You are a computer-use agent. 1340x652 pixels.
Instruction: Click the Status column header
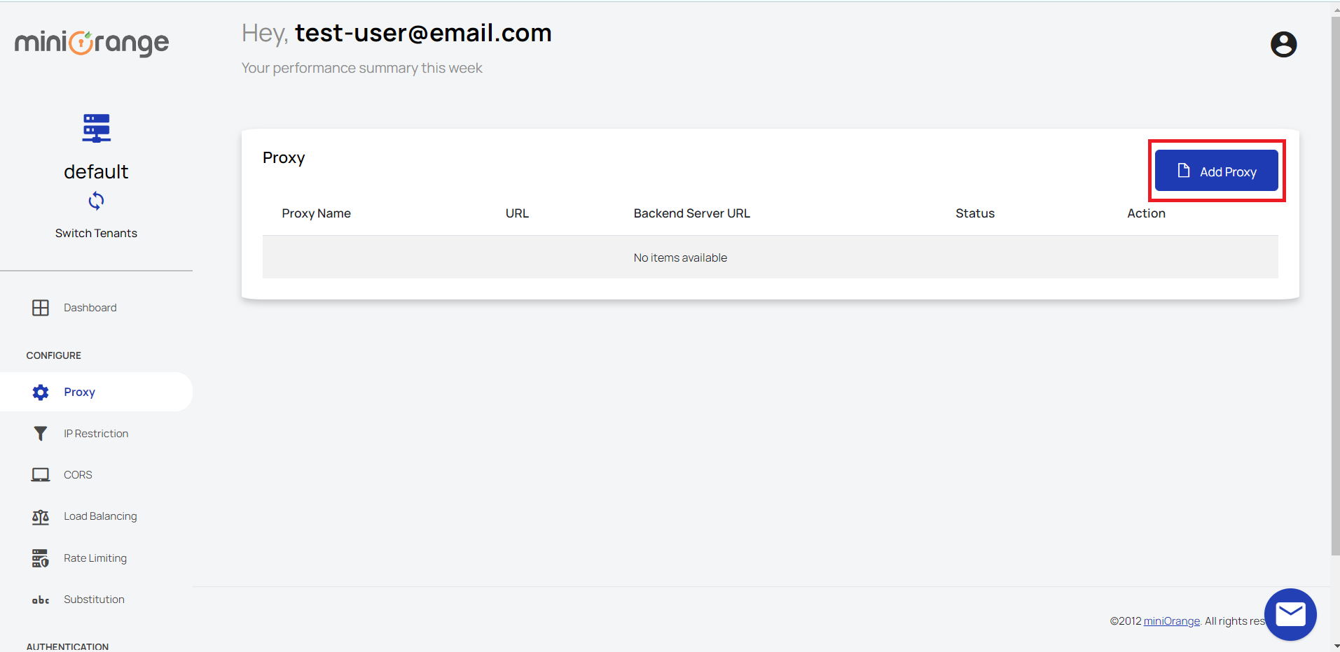(x=975, y=213)
